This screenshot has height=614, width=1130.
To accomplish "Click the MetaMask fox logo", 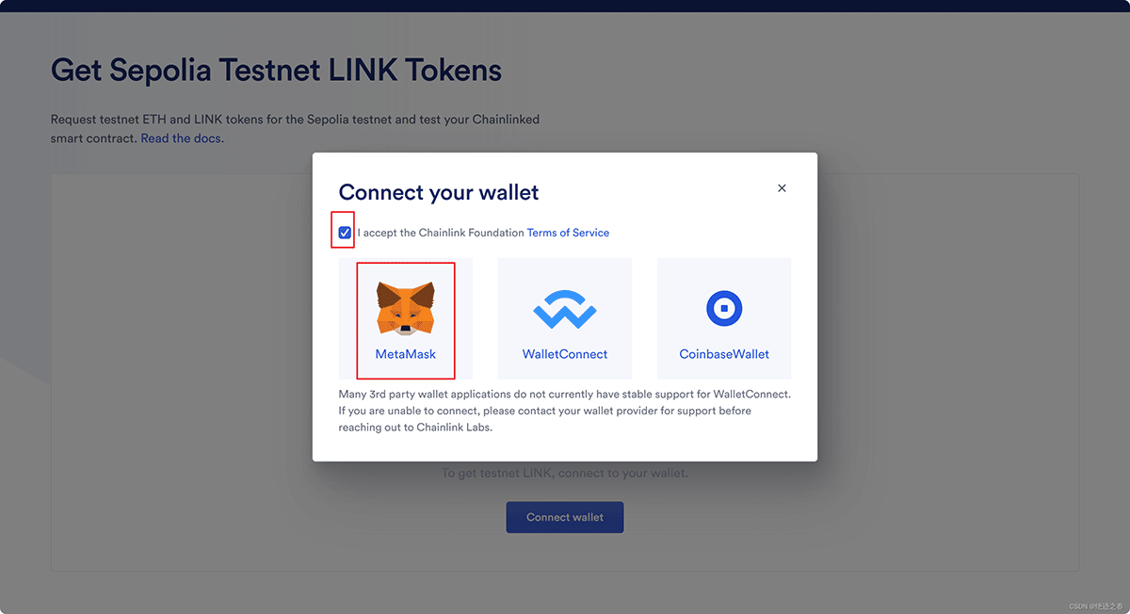I will click(x=406, y=308).
